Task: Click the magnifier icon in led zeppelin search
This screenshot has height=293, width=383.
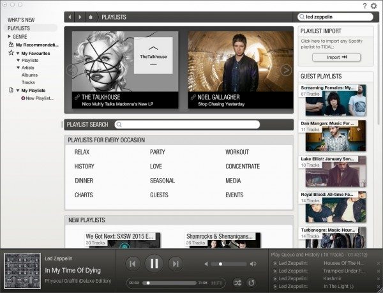Action: (302, 17)
